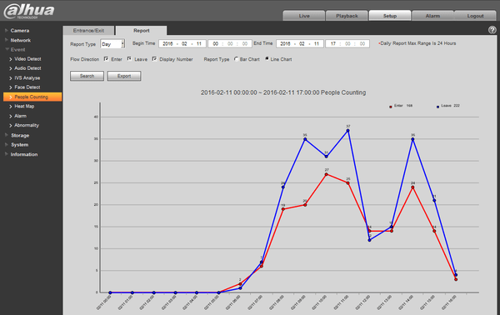This screenshot has width=500, height=315.
Task: Click the End Time hour field
Action: tap(333, 43)
